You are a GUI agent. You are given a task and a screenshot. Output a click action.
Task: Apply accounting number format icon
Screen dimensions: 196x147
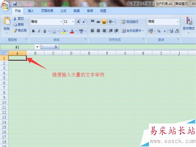click(x=151, y=31)
